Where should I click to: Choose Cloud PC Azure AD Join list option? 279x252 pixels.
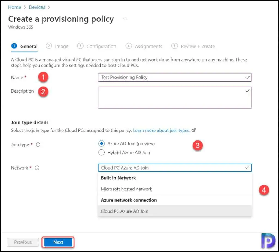tap(175, 211)
